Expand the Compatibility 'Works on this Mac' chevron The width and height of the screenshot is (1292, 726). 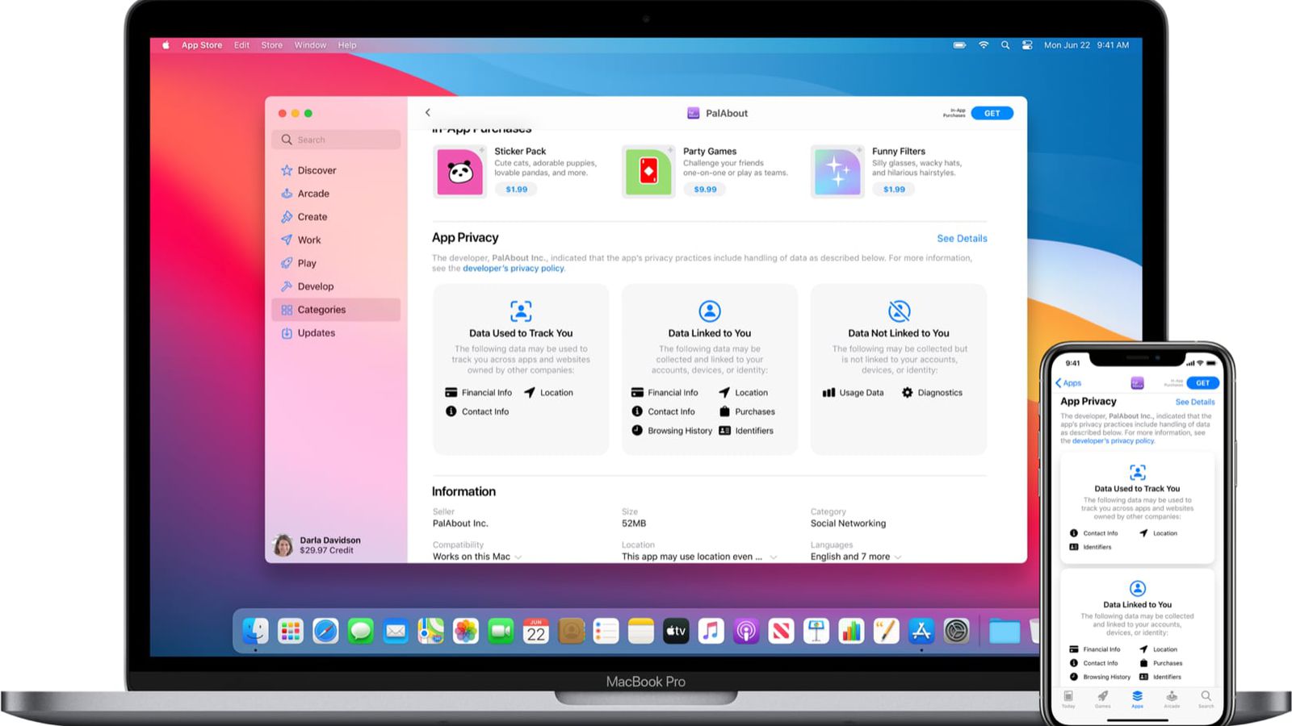pos(518,557)
